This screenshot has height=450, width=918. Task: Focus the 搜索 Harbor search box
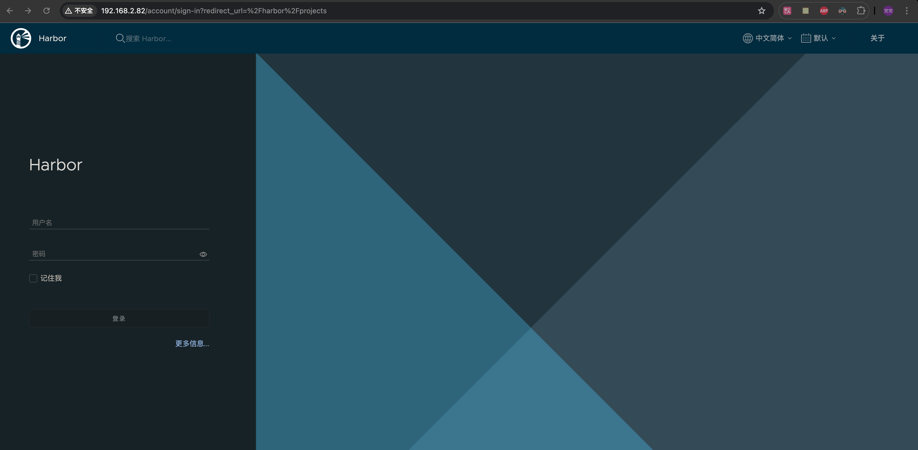pyautogui.click(x=148, y=39)
